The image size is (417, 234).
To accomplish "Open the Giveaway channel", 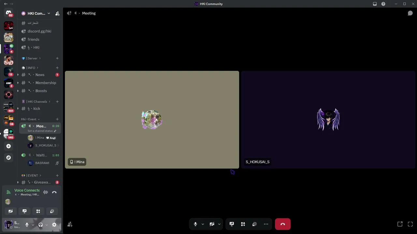I will pos(40,182).
